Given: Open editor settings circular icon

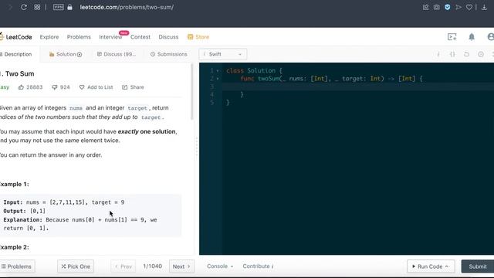Looking at the screenshot, I should point(481,54).
